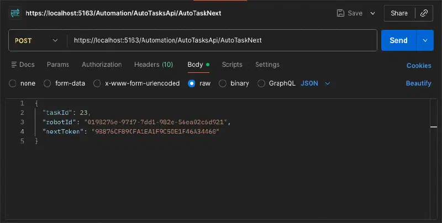Image resolution: width=442 pixels, height=223 pixels.
Task: Expand the Send button dropdown arrow
Action: (x=425, y=40)
